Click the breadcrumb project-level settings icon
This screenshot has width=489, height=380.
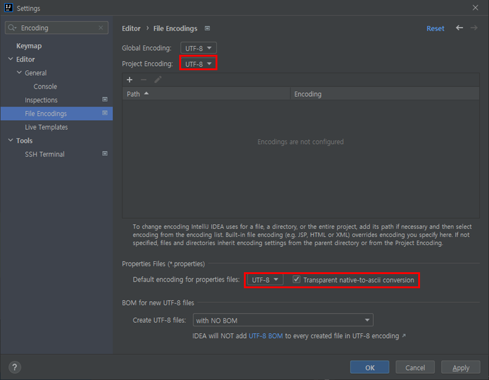click(x=208, y=28)
